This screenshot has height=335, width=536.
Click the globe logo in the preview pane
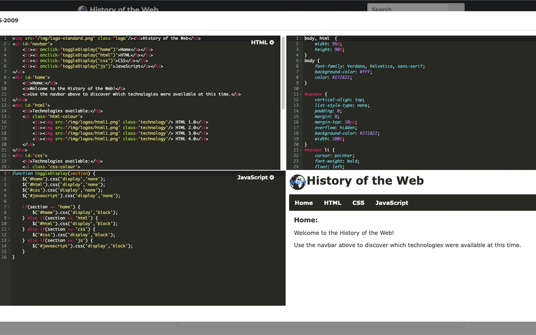tap(297, 182)
